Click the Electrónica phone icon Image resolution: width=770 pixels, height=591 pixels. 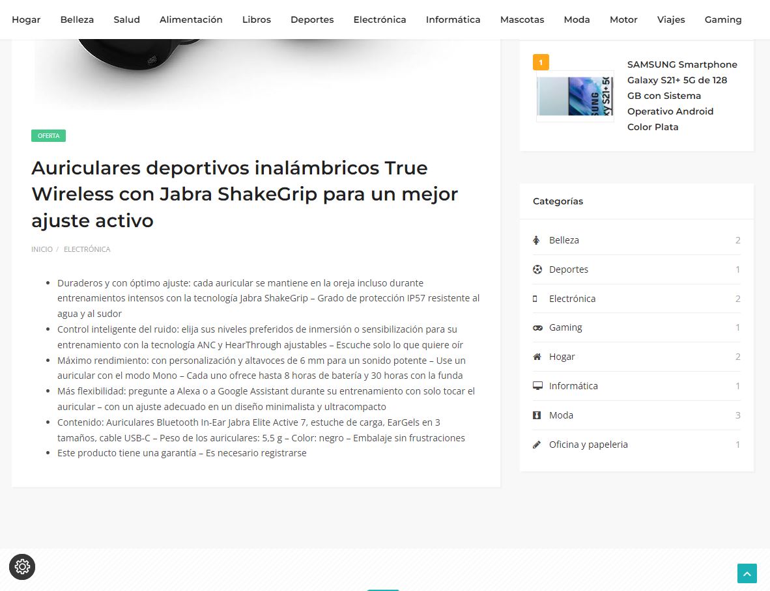click(x=535, y=299)
